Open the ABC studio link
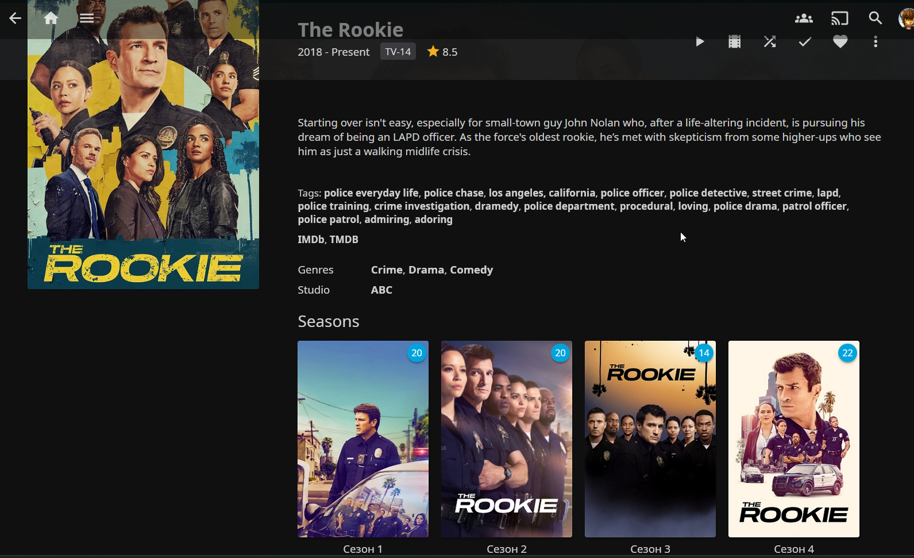Screen dimensions: 914x558 381,290
